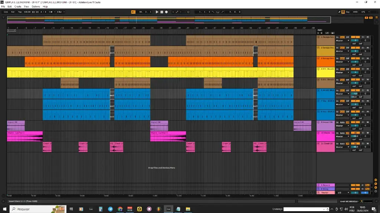Collapse track 4 fold arrow on yellow track
This screenshot has width=380, height=213.
[x=318, y=69]
